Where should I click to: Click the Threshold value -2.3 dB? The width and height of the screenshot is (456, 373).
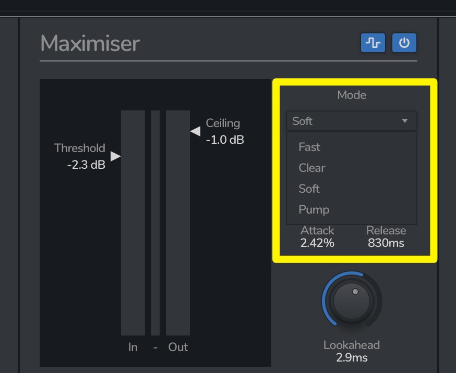pos(86,165)
